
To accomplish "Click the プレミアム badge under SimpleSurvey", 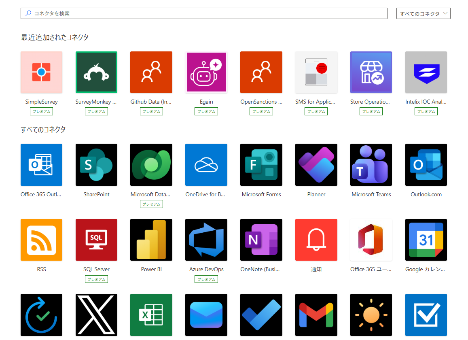I will 42,111.
